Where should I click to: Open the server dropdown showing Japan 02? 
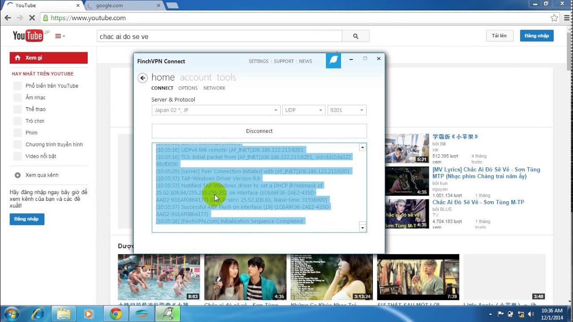[x=216, y=110]
